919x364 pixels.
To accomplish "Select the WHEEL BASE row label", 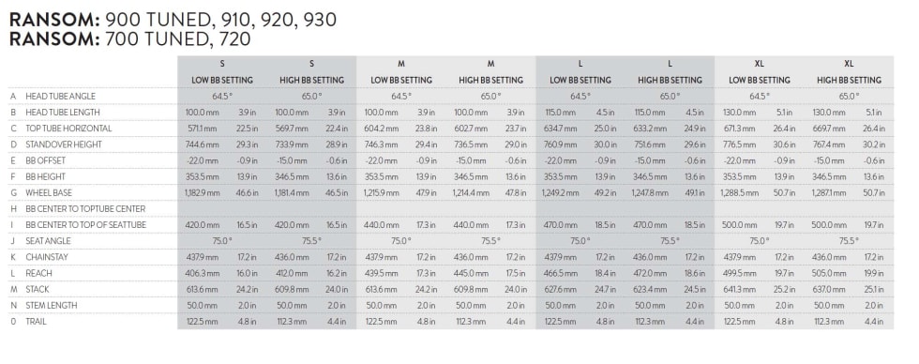I will (49, 193).
